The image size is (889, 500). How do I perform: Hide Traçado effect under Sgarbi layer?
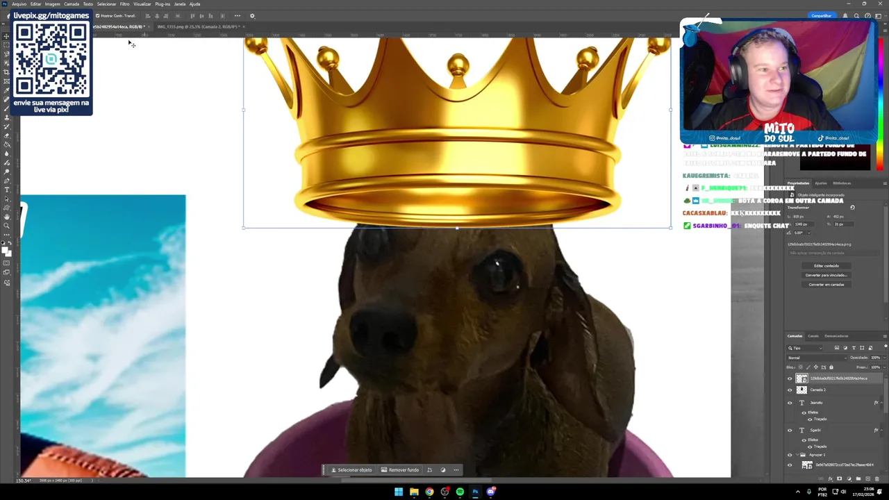[x=810, y=447]
